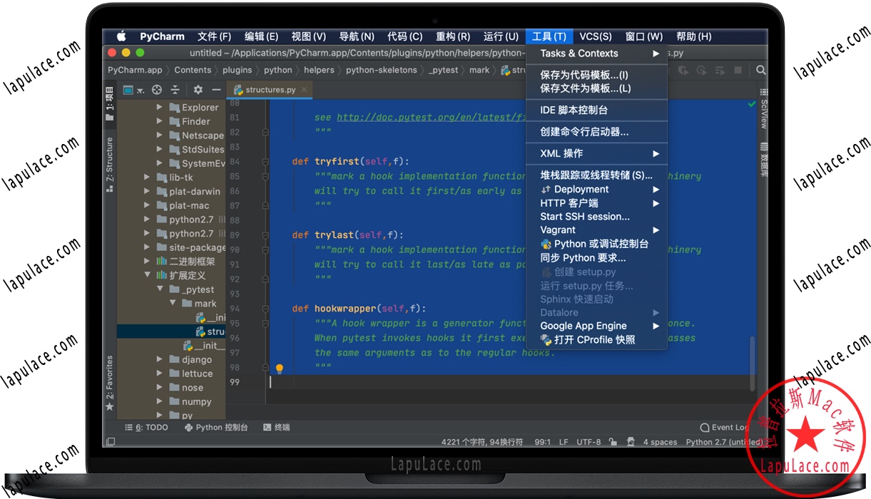This screenshot has height=499, width=871.
Task: Open project view dropdown arrow
Action: [x=141, y=91]
